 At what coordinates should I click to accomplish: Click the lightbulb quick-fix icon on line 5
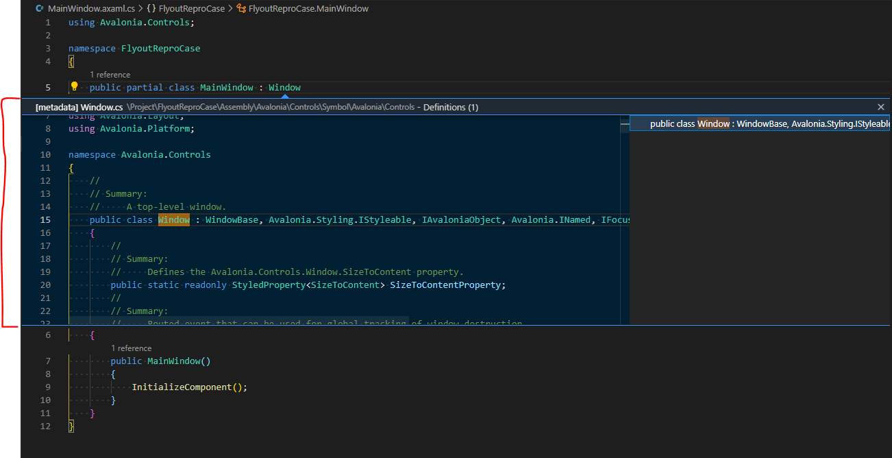point(75,86)
